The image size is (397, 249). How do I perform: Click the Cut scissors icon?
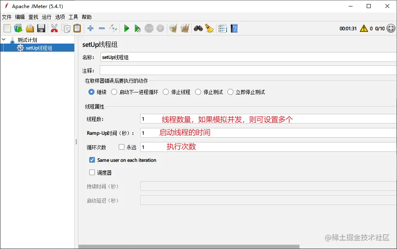click(54, 28)
